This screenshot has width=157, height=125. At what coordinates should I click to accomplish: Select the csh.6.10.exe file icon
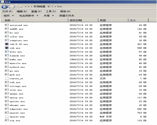[7, 44]
